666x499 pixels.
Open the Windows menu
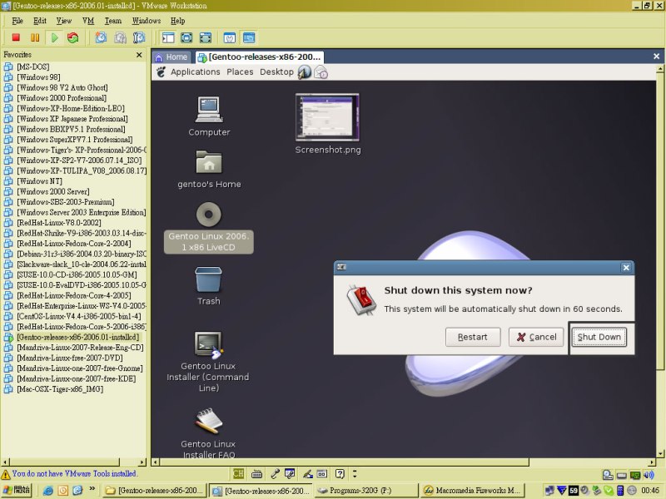click(x=147, y=21)
